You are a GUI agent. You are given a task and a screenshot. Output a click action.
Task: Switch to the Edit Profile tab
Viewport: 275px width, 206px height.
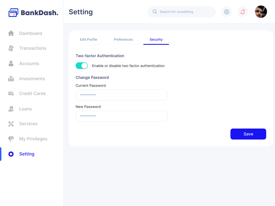(x=88, y=39)
